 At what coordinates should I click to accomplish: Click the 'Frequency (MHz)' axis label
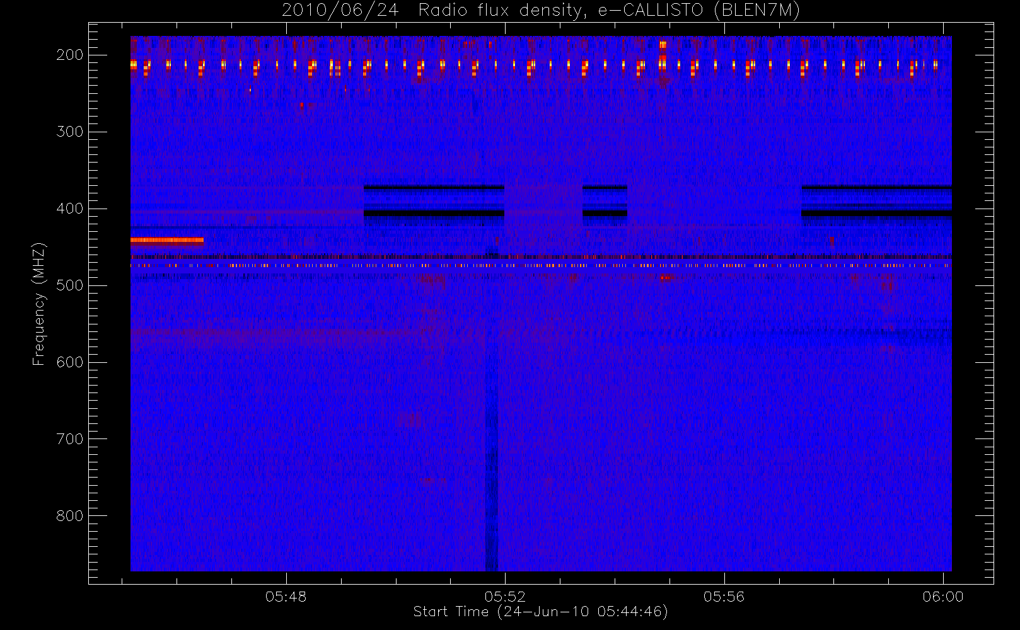(x=39, y=304)
